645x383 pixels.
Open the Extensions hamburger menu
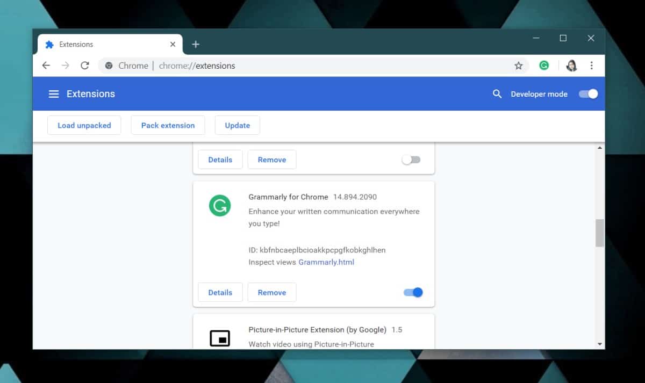(54, 93)
